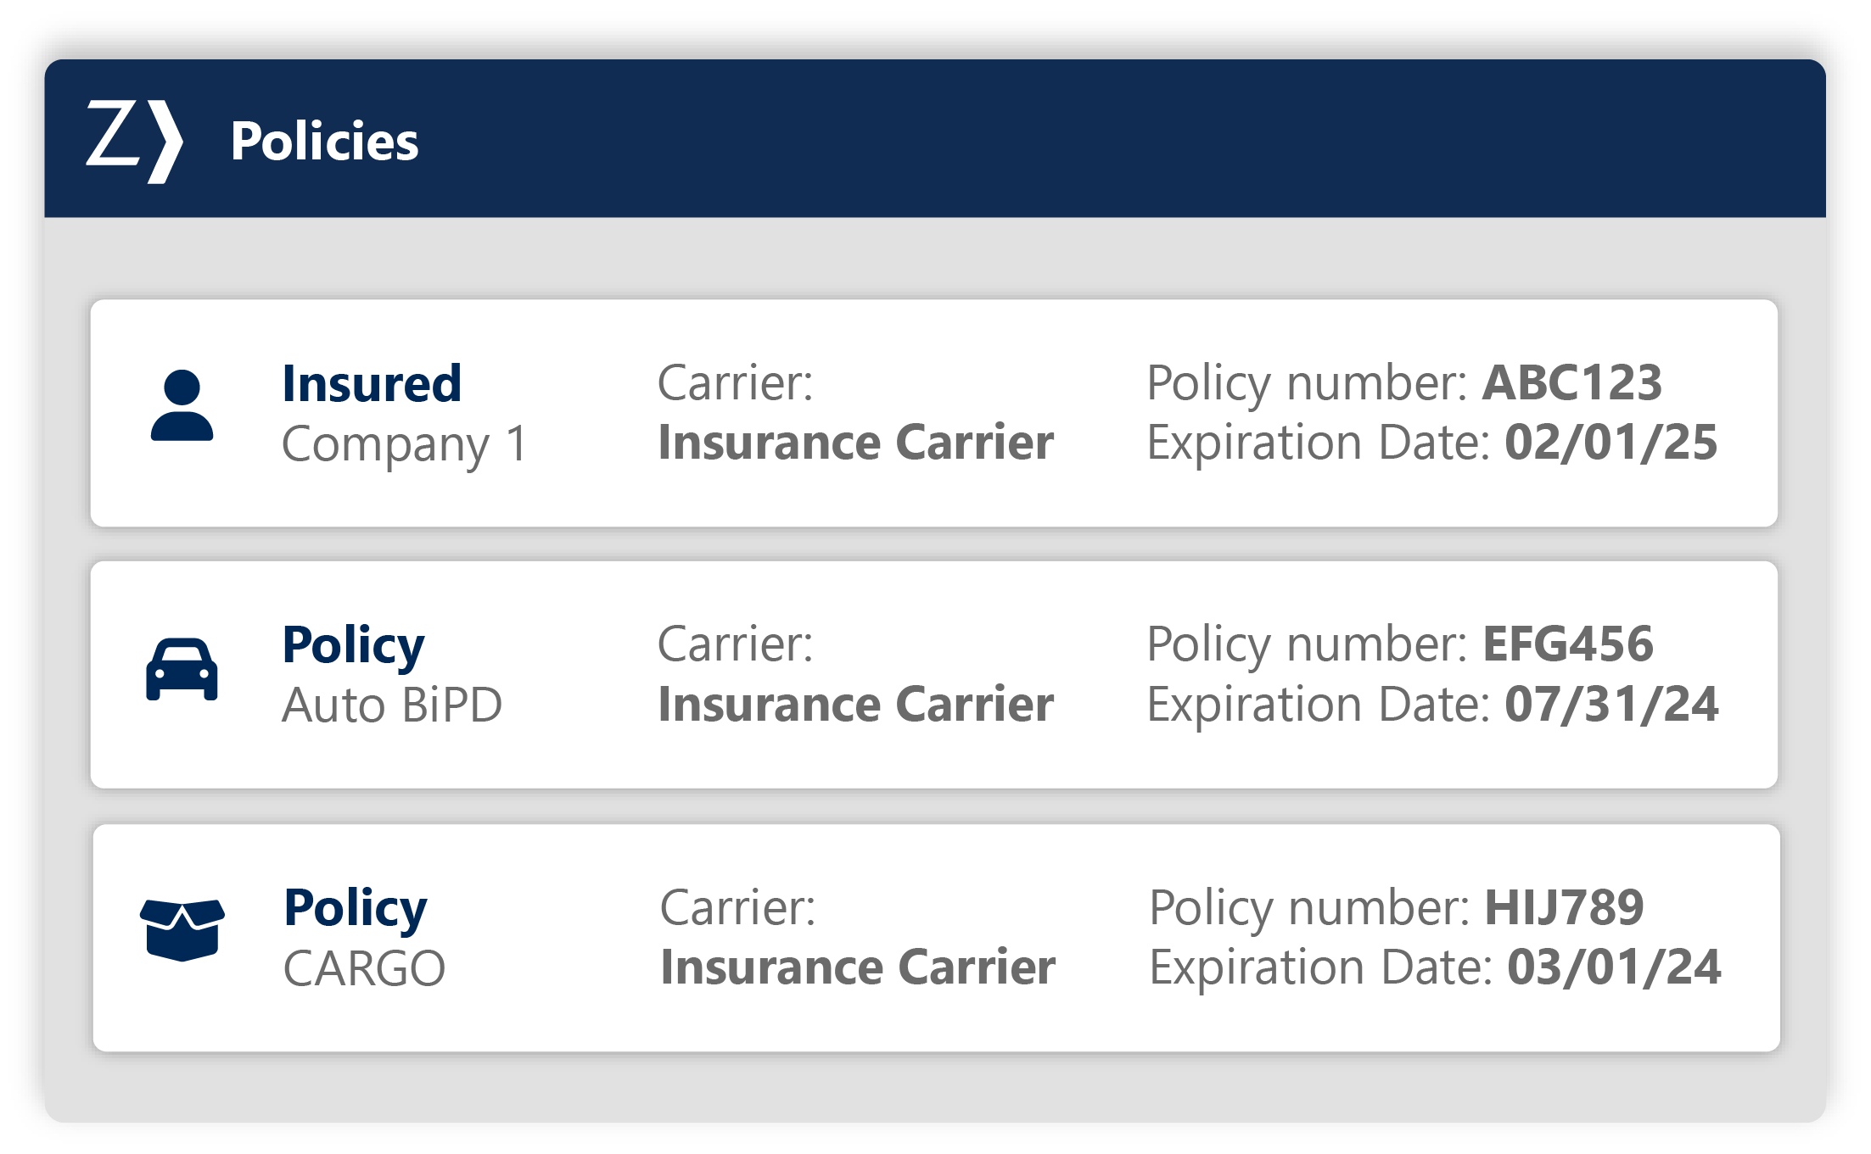Select the Insured heading text
This screenshot has height=1154, width=1871.
click(372, 383)
